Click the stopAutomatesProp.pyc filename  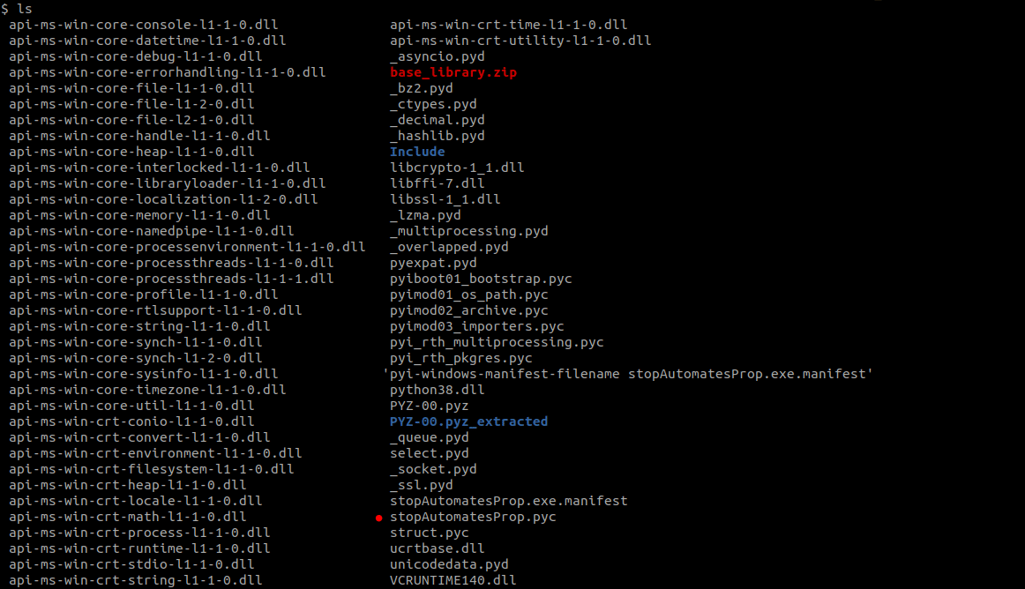473,517
